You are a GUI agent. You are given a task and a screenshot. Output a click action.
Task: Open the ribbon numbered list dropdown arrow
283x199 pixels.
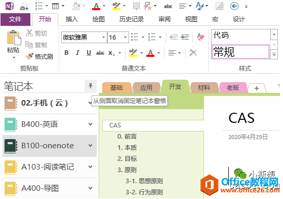point(160,37)
